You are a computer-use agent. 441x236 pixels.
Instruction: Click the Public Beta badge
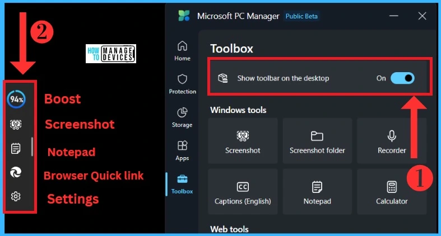pos(301,16)
